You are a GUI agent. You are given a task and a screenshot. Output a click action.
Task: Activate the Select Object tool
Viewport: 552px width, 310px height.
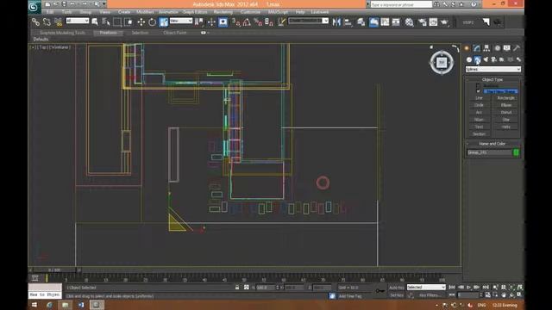[x=95, y=22]
